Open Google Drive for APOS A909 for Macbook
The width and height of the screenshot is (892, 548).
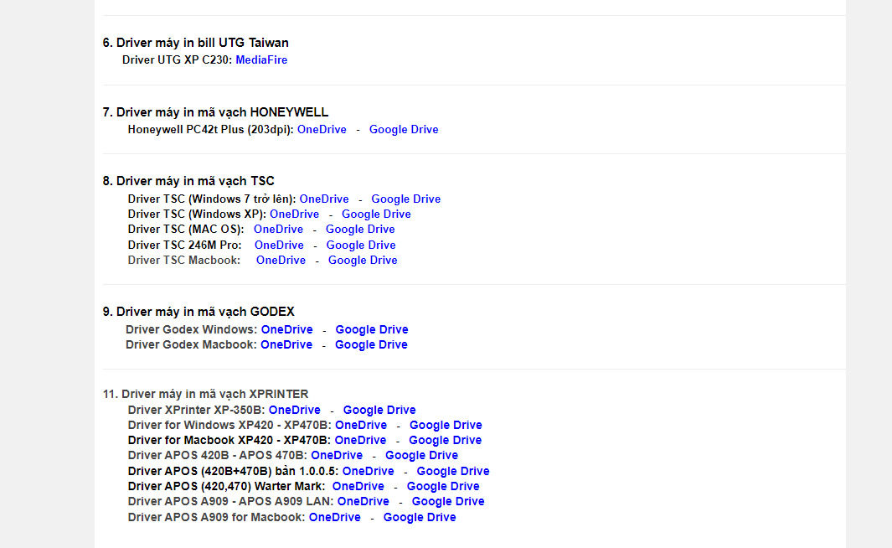(420, 517)
